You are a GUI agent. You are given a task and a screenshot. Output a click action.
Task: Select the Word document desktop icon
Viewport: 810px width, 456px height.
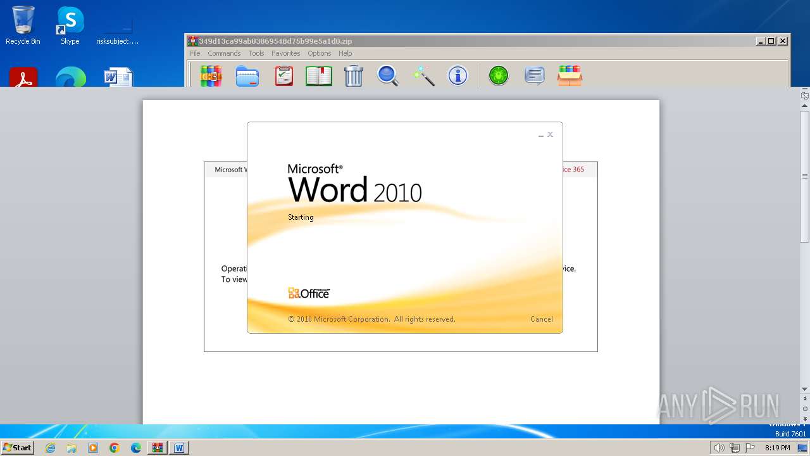tap(118, 77)
